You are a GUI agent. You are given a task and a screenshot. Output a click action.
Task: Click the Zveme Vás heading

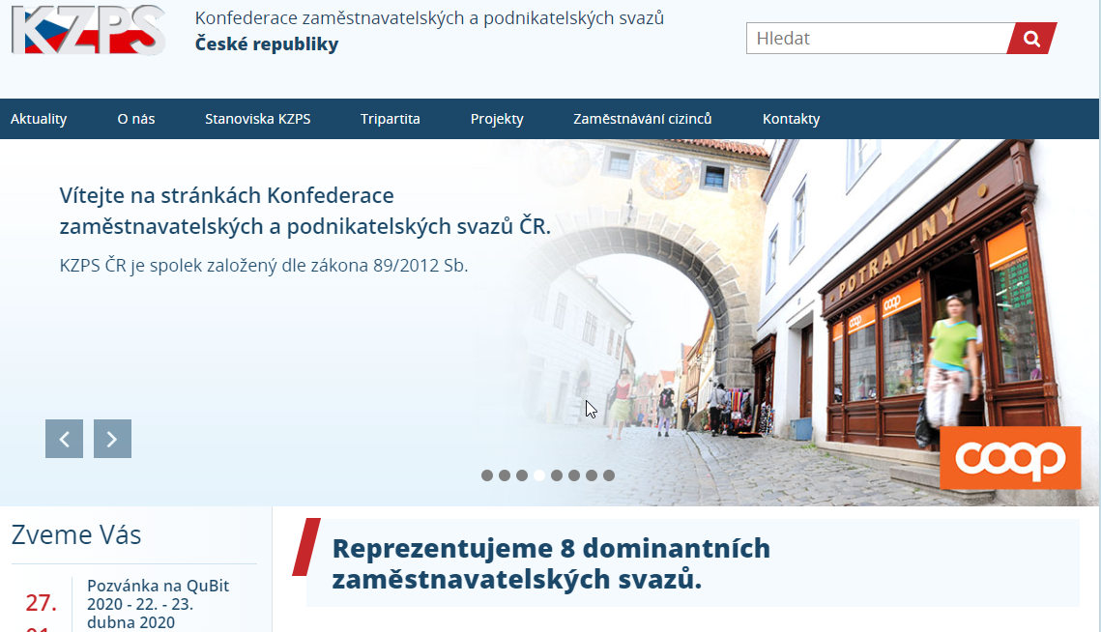[75, 535]
